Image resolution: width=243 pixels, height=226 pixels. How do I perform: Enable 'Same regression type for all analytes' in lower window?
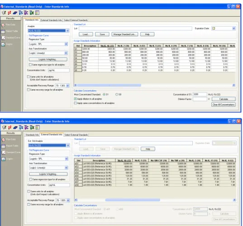[x=30, y=180]
